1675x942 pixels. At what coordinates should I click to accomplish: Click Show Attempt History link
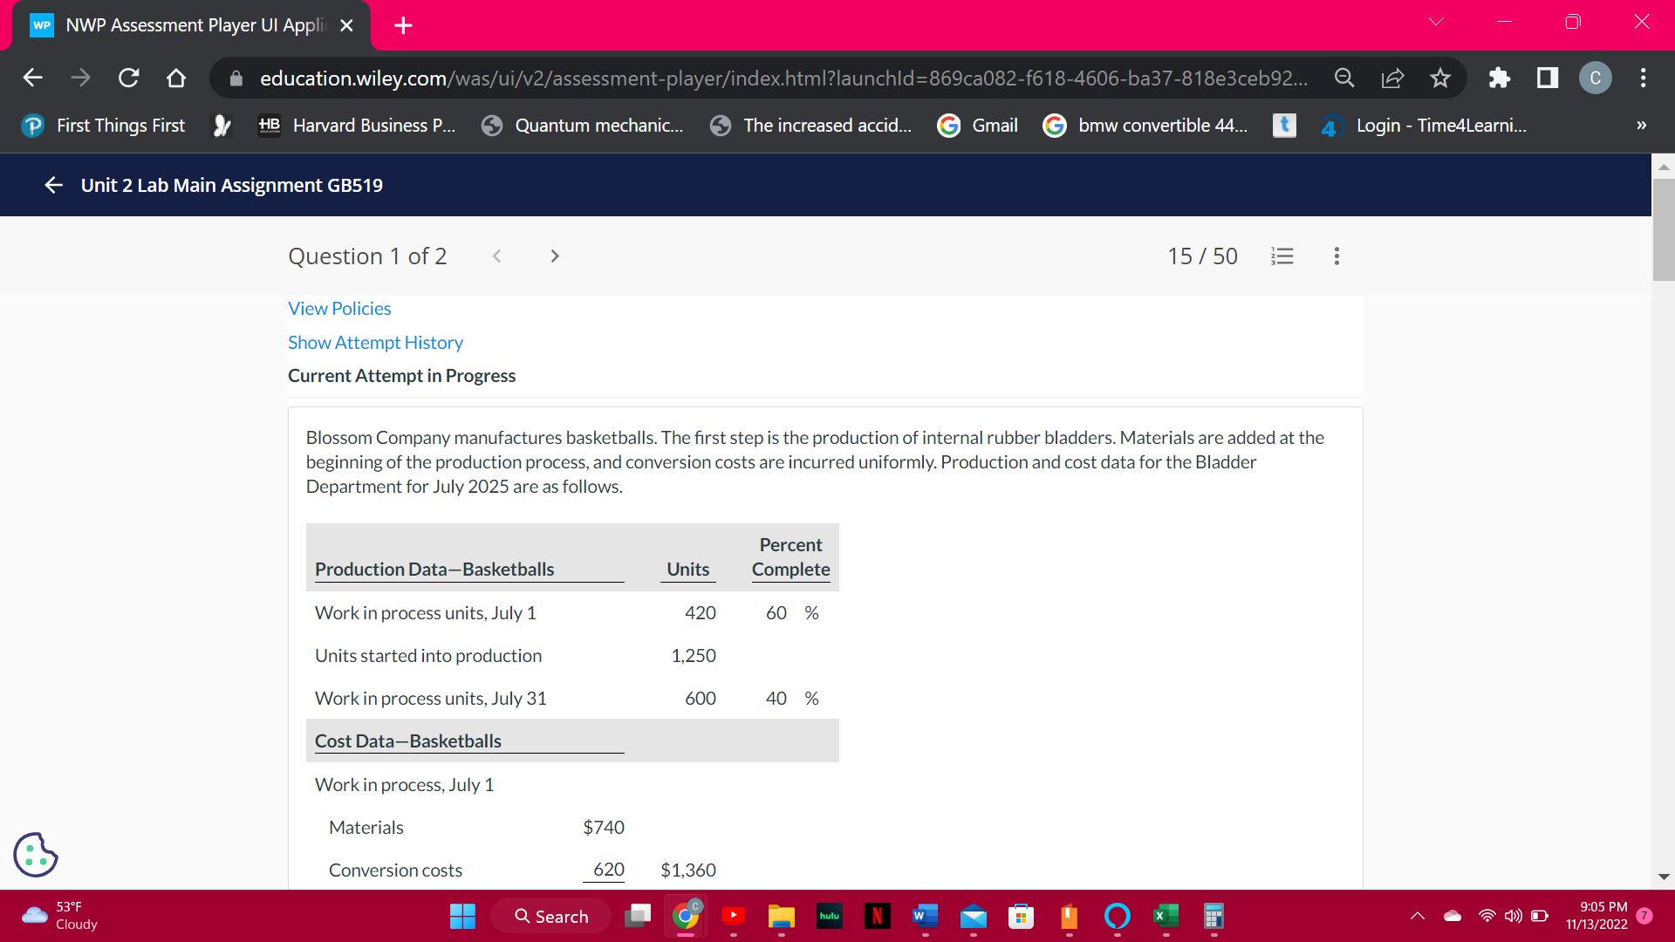[x=375, y=343]
